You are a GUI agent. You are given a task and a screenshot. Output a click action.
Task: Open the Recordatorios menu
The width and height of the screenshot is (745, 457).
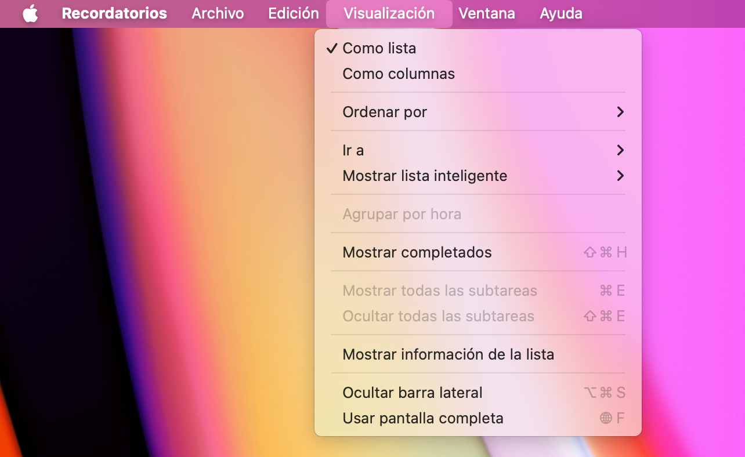coord(114,13)
